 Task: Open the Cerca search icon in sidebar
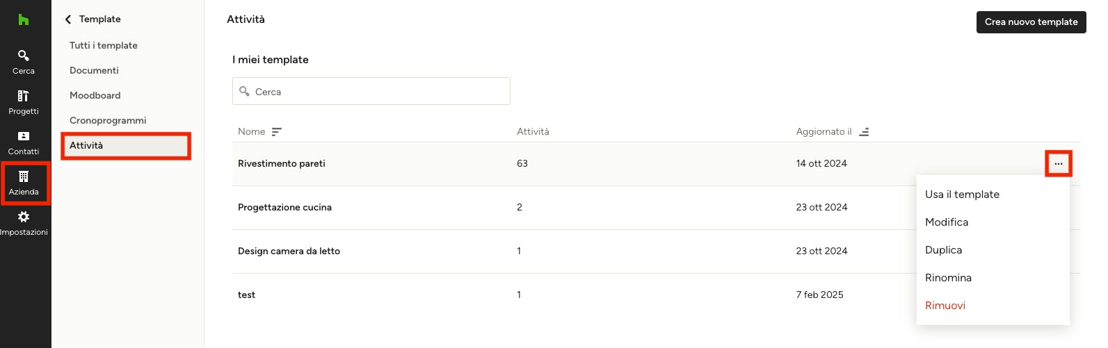pos(24,56)
